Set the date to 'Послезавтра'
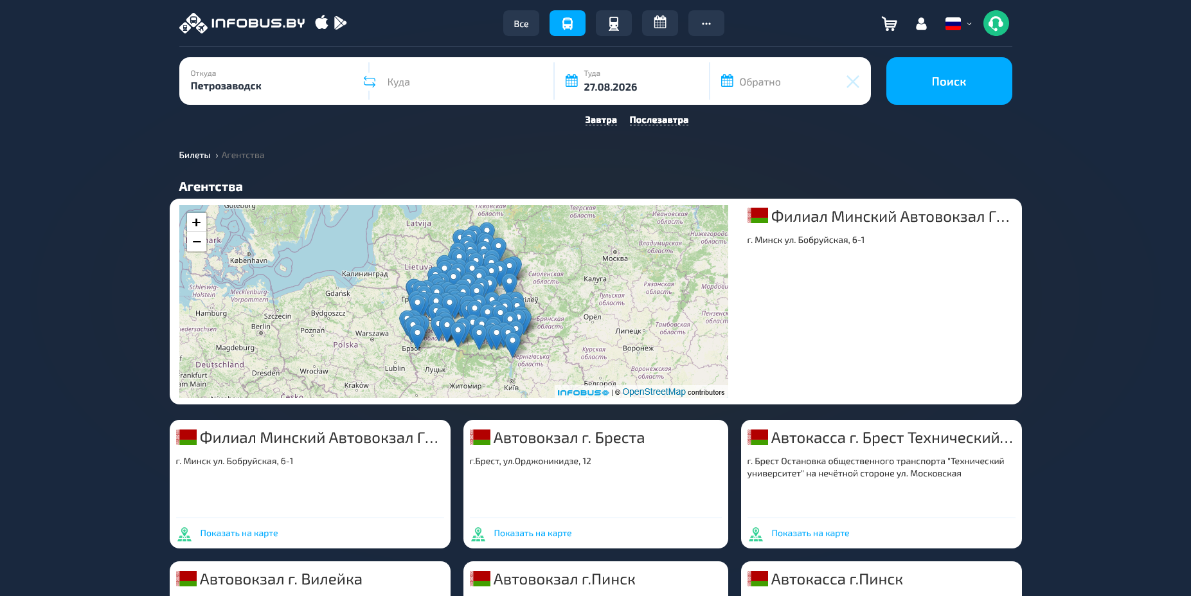This screenshot has height=596, width=1191. coord(659,120)
